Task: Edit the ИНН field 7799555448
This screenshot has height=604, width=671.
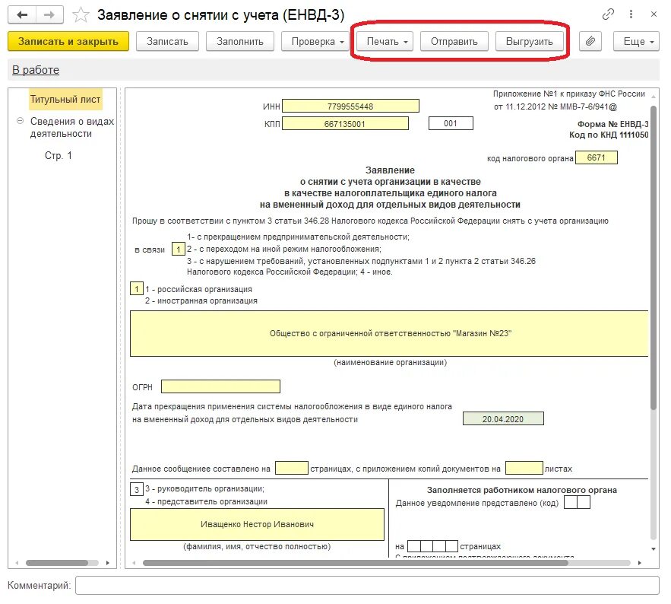Action: (350, 106)
